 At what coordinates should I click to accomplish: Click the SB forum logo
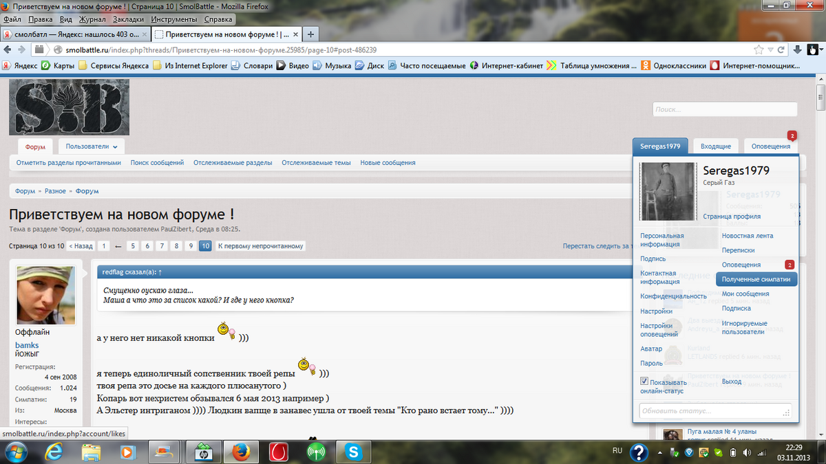pos(69,107)
